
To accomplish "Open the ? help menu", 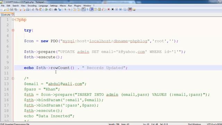I will click(94, 6).
